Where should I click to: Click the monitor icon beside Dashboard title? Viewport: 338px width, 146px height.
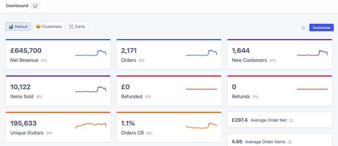coord(35,6)
